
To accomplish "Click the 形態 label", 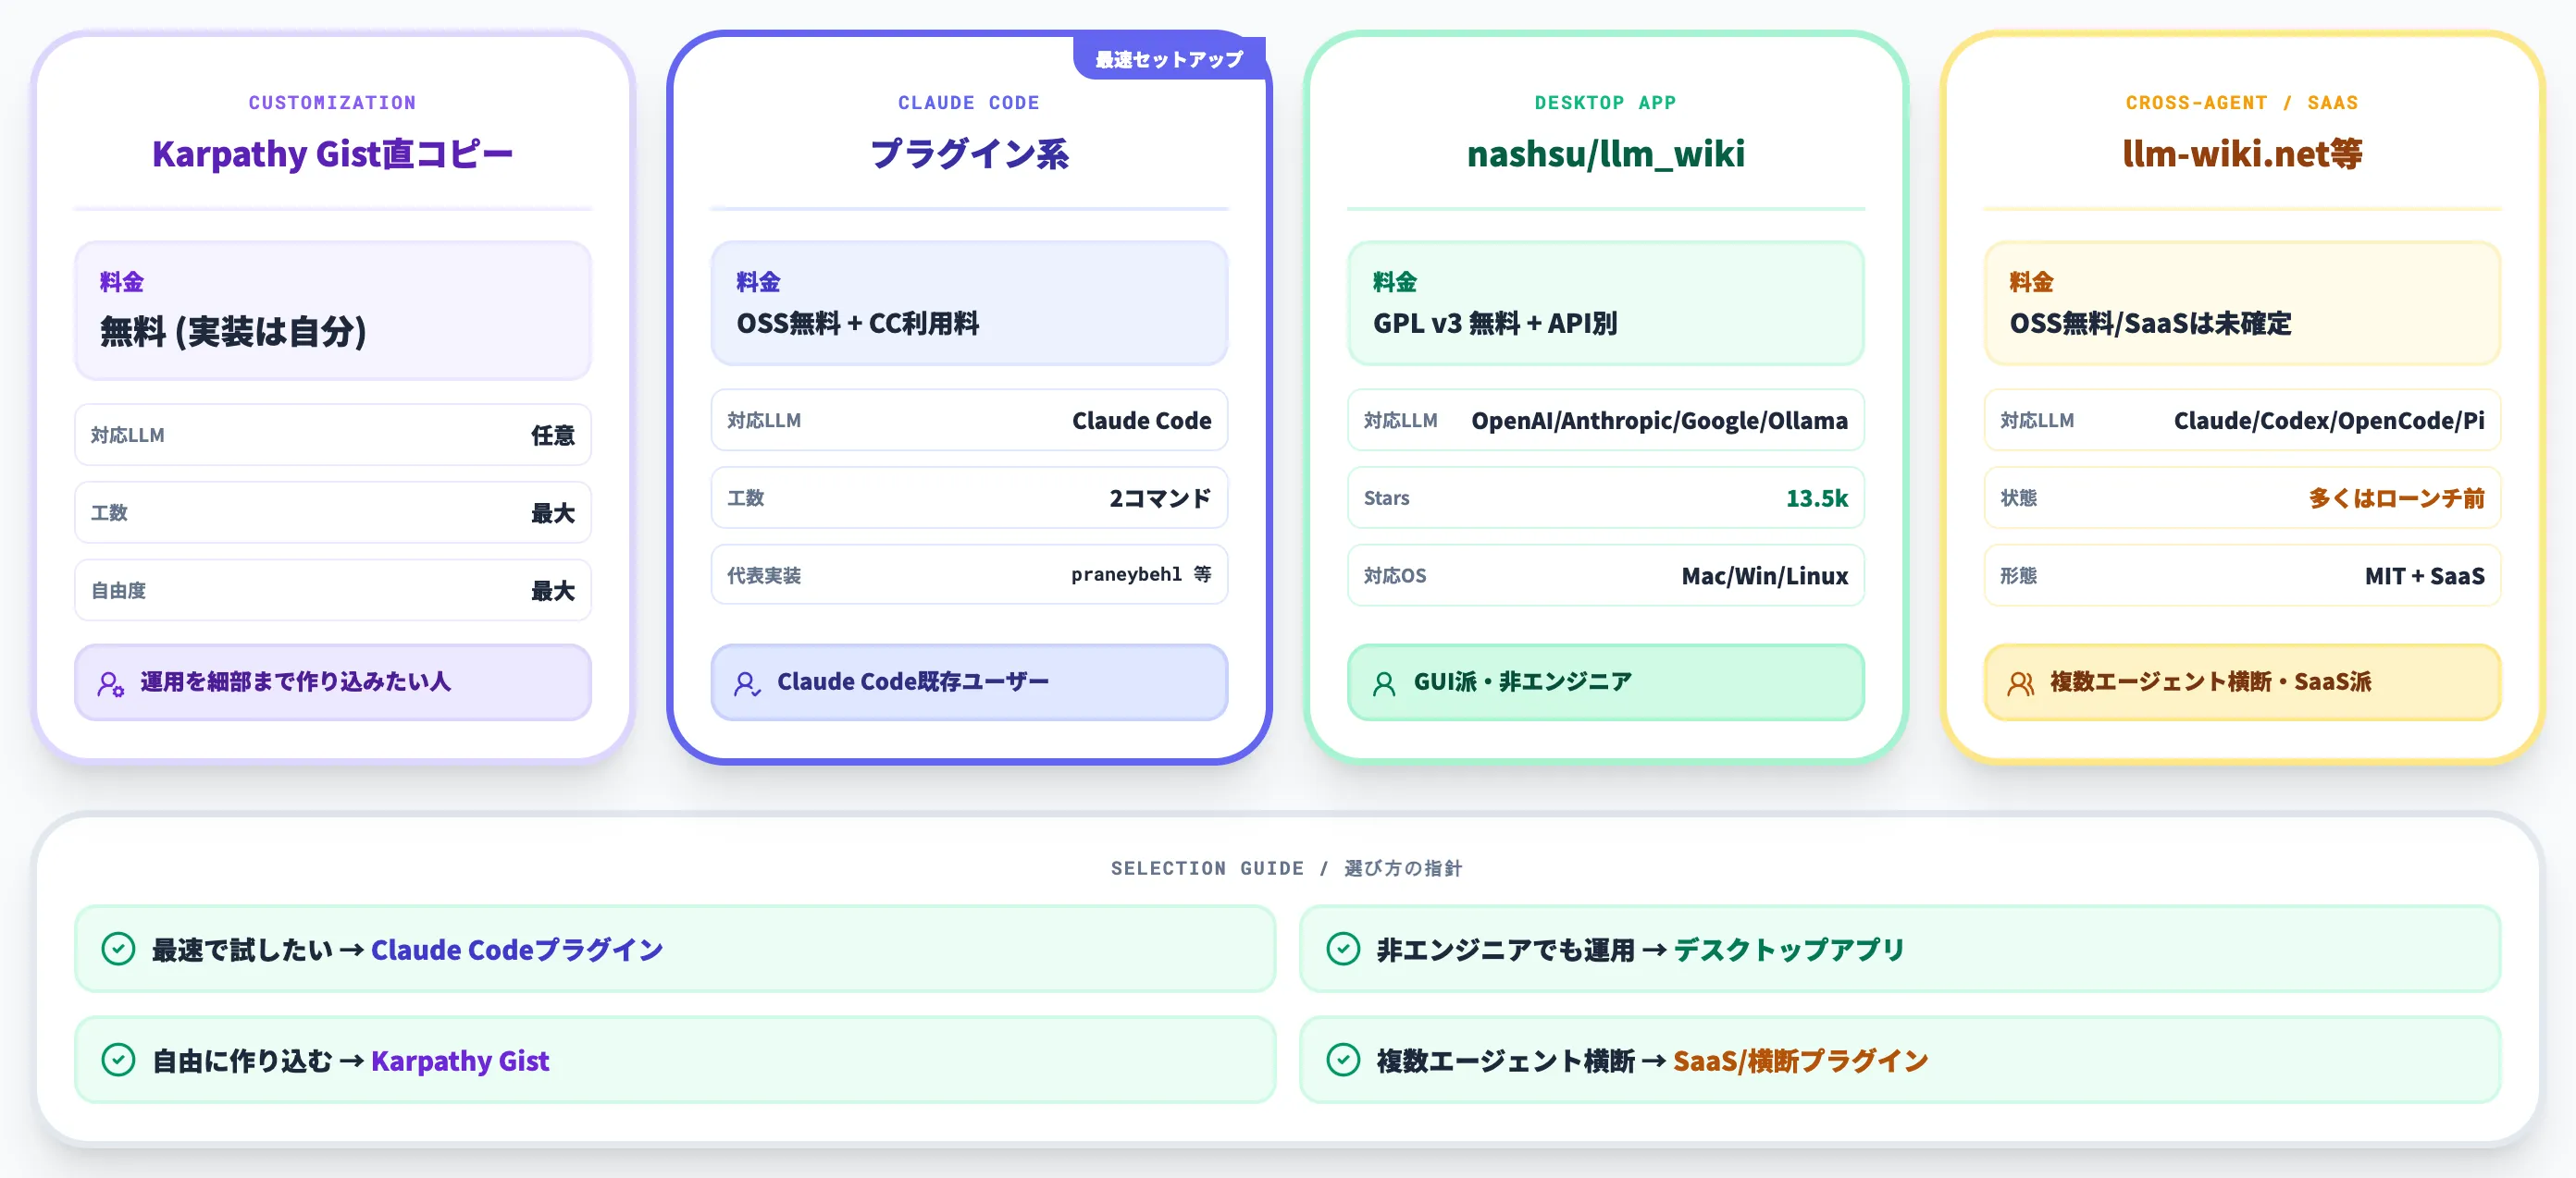I will click(2018, 575).
